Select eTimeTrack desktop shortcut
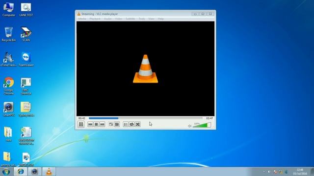The width and height of the screenshot is (314, 176). click(x=9, y=59)
